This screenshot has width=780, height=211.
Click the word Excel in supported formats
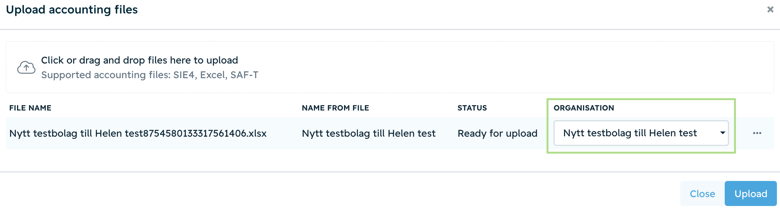point(213,75)
